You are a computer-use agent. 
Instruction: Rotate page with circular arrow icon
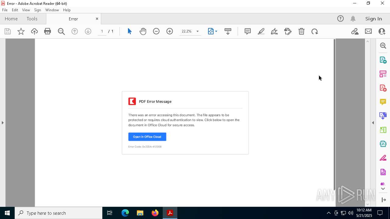tap(315, 31)
